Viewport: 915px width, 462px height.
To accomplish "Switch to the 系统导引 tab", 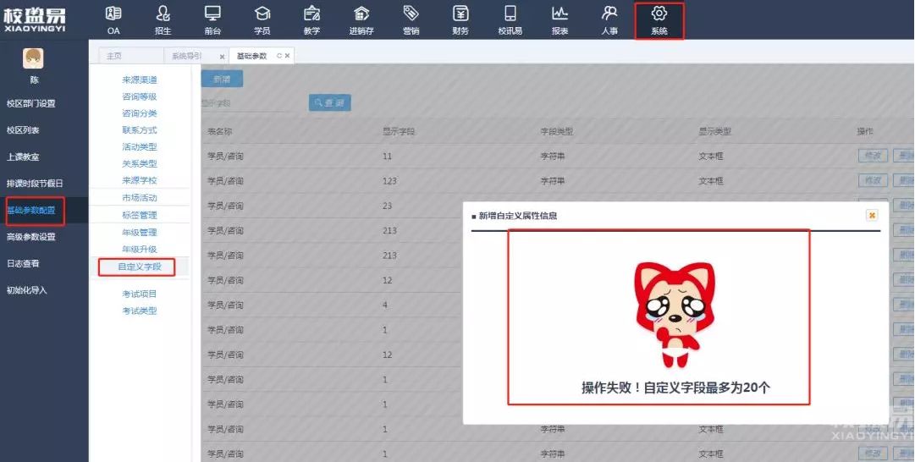I will click(x=186, y=56).
